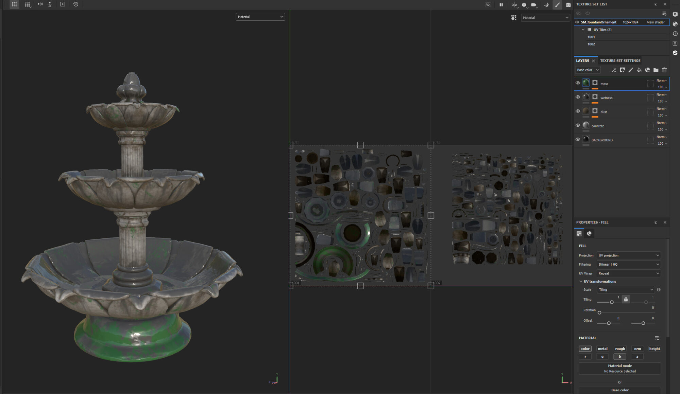Click the add effect magic wand icon
The image size is (680, 394).
point(614,70)
